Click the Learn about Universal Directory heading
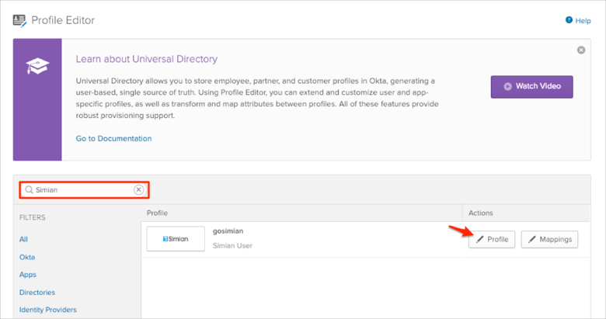The image size is (606, 319). [146, 59]
